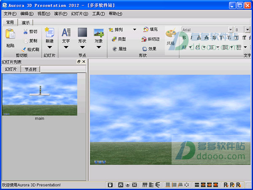This screenshot has width=253, height=190.
Task: Click the main 3D scene canvas
Action: coord(170,119)
